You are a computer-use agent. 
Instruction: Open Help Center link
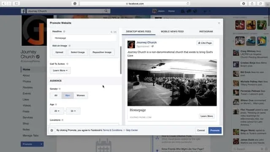132,130
